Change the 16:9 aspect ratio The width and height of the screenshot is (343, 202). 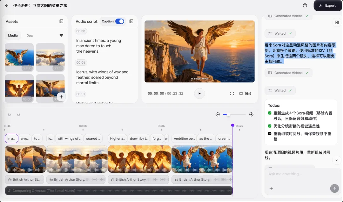click(x=245, y=94)
